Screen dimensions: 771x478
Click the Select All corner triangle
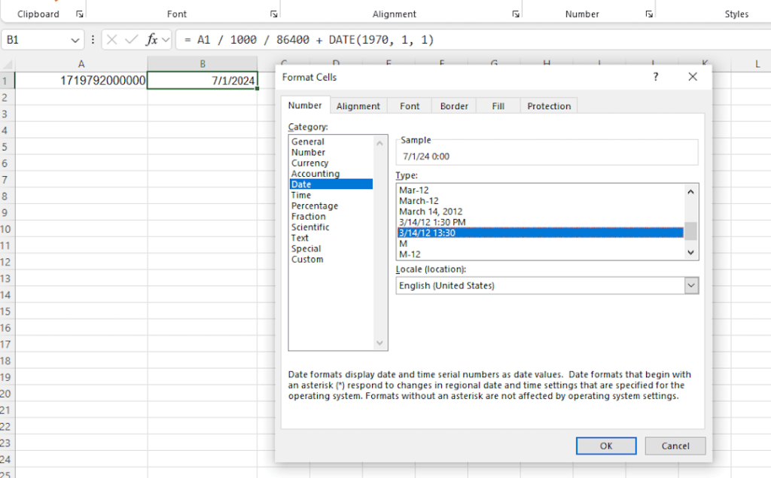pyautogui.click(x=8, y=65)
